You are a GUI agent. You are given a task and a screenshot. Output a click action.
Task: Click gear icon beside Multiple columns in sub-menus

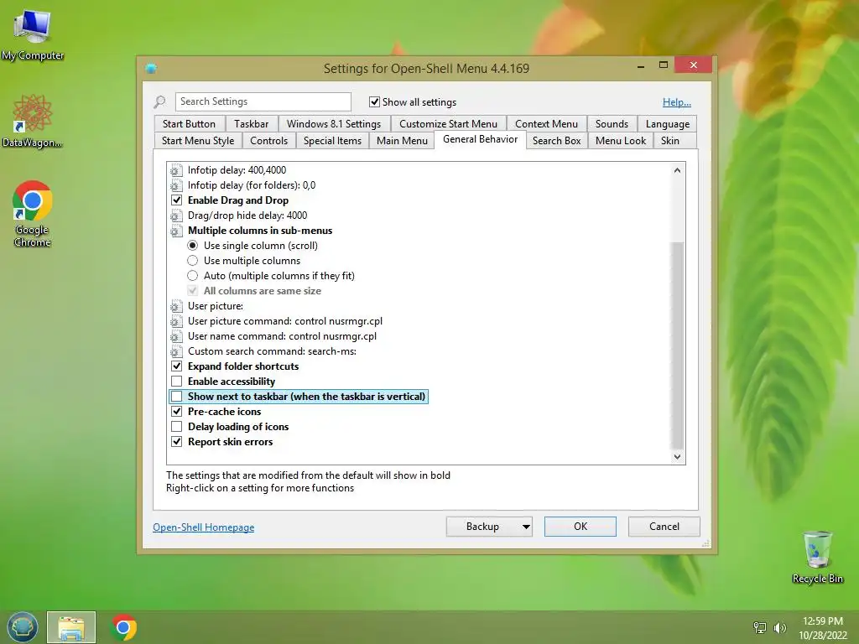tap(176, 231)
